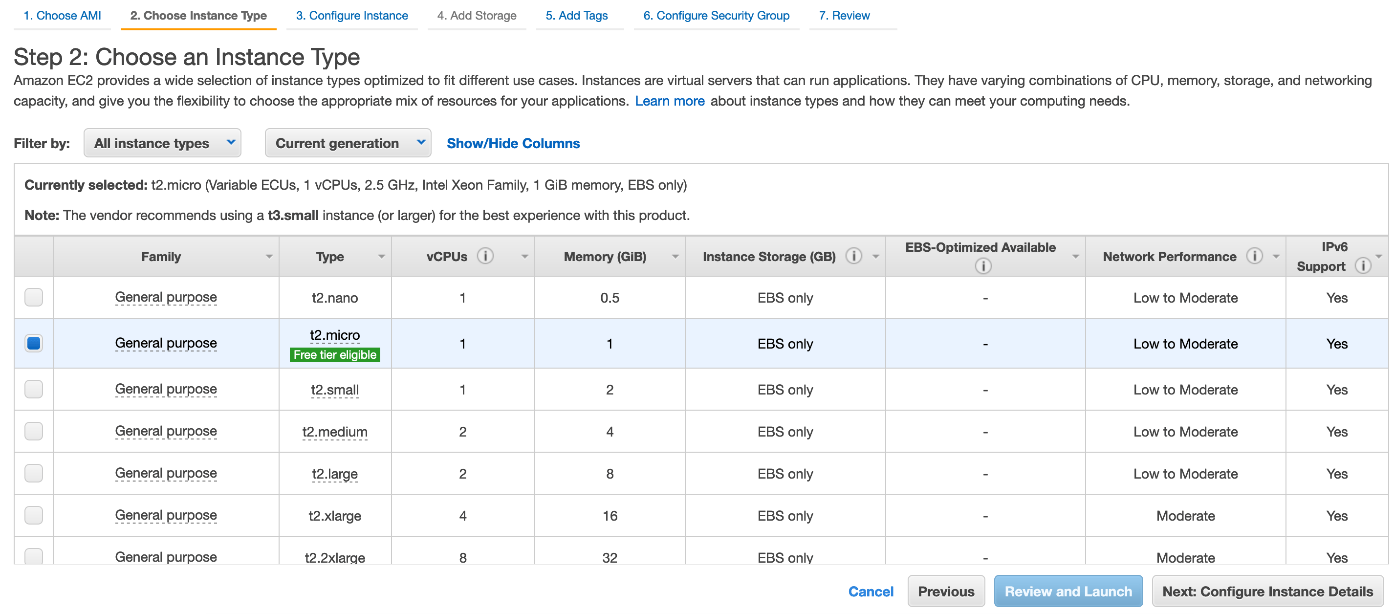Open the Configure Security Group tab

tap(716, 15)
